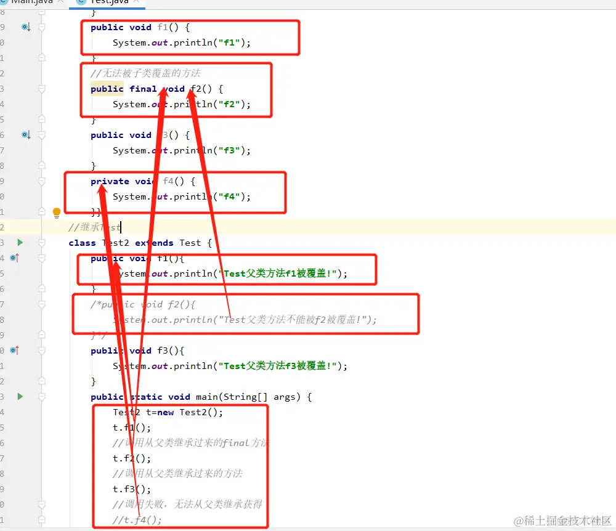Click the run icon beside the main method
Image resolution: width=616 pixels, height=531 pixels.
[20, 397]
